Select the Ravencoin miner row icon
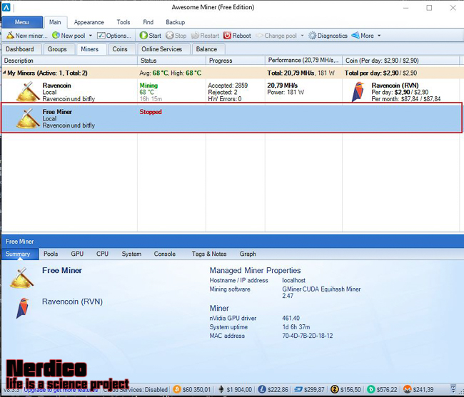The height and width of the screenshot is (397, 464). click(x=28, y=91)
